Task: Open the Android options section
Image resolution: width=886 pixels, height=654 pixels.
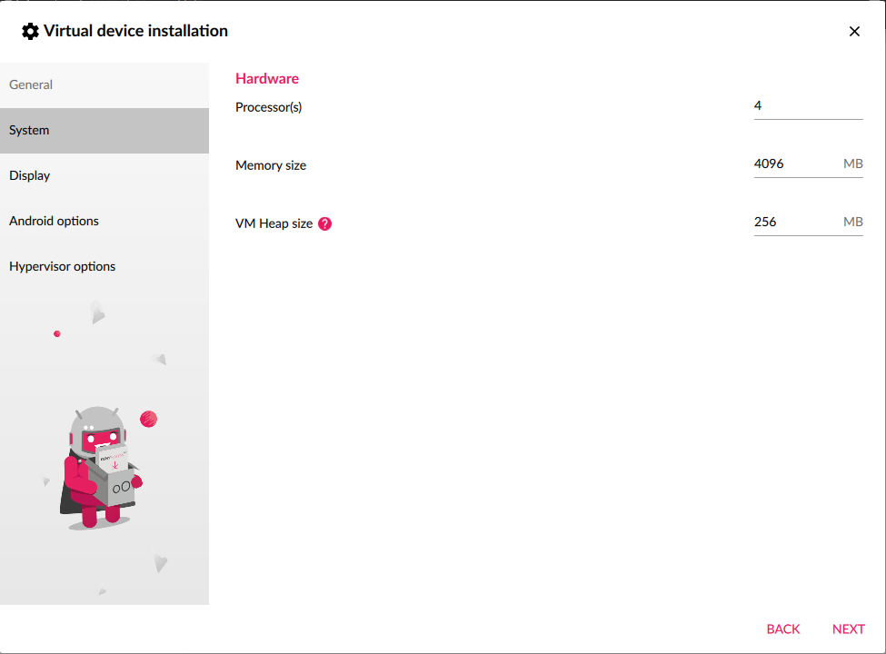Action: pyautogui.click(x=54, y=221)
